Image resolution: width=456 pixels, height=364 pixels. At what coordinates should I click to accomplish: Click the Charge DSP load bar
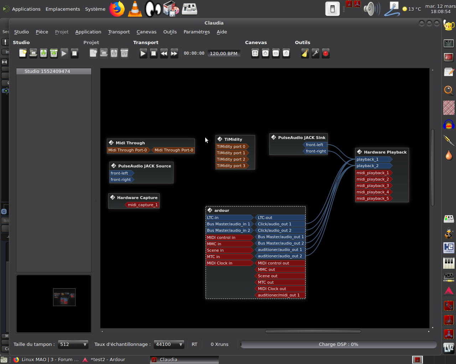click(x=338, y=344)
